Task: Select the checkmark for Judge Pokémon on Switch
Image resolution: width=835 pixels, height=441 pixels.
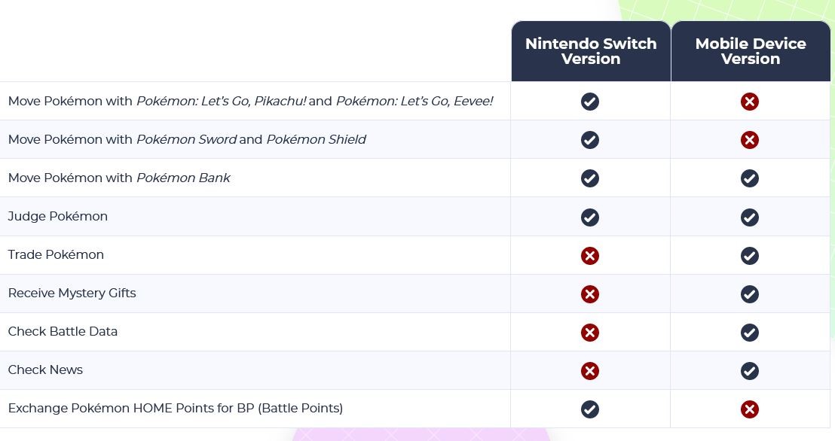Action: coord(590,217)
